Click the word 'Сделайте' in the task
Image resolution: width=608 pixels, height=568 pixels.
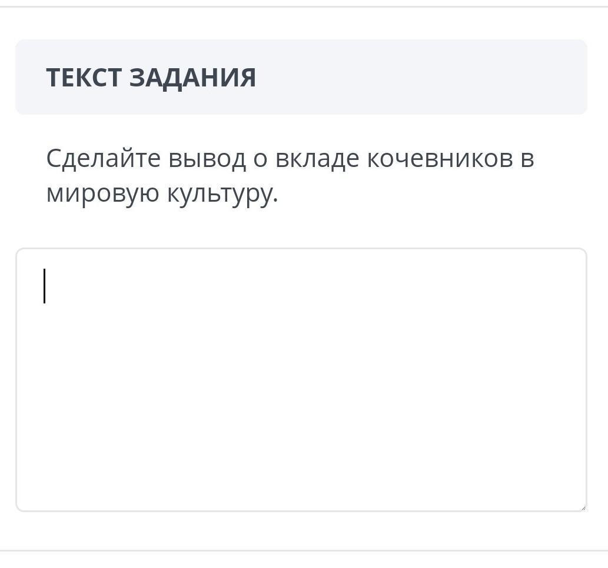point(103,159)
